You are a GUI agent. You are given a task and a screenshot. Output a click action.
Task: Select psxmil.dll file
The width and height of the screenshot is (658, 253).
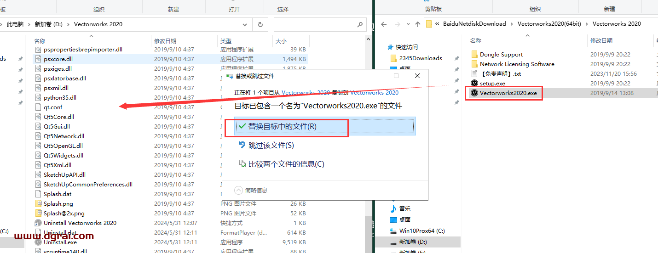(x=56, y=88)
